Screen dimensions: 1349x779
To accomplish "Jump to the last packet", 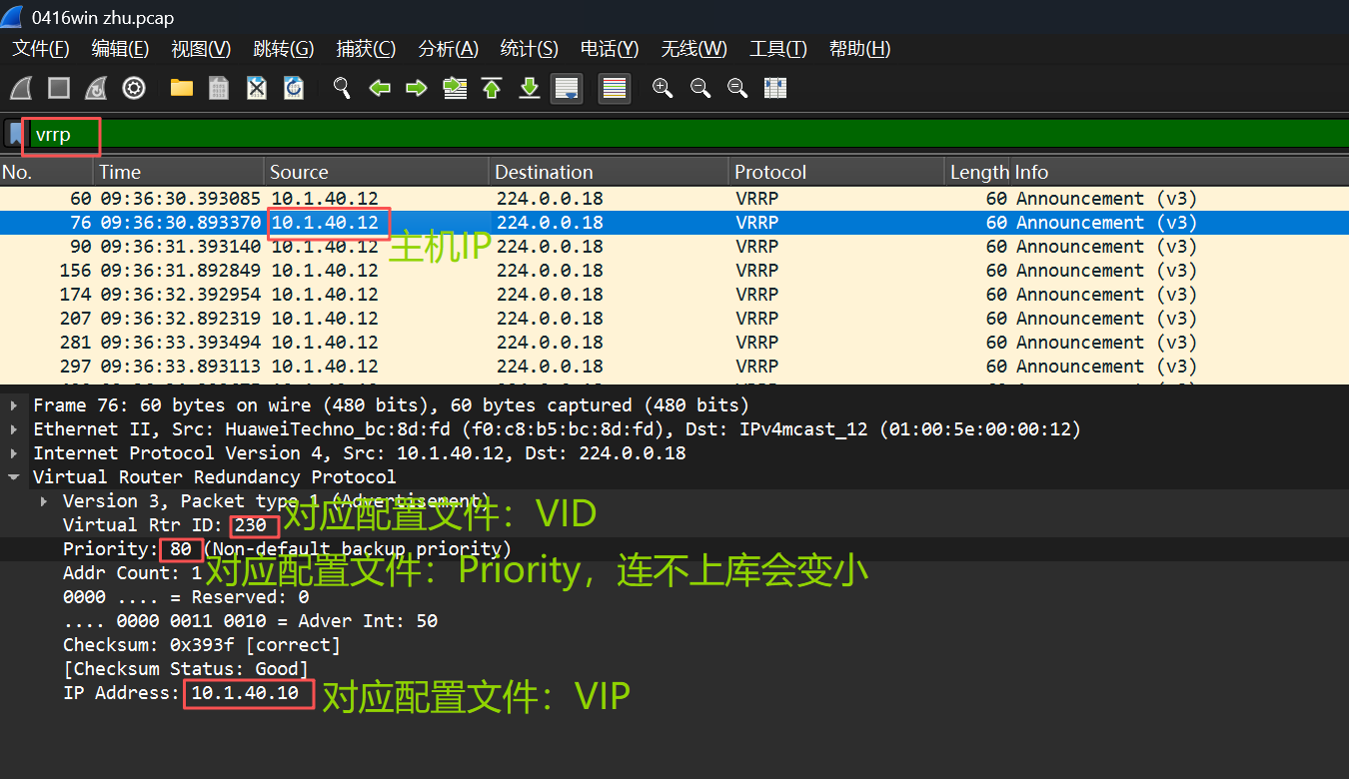I will (x=530, y=88).
